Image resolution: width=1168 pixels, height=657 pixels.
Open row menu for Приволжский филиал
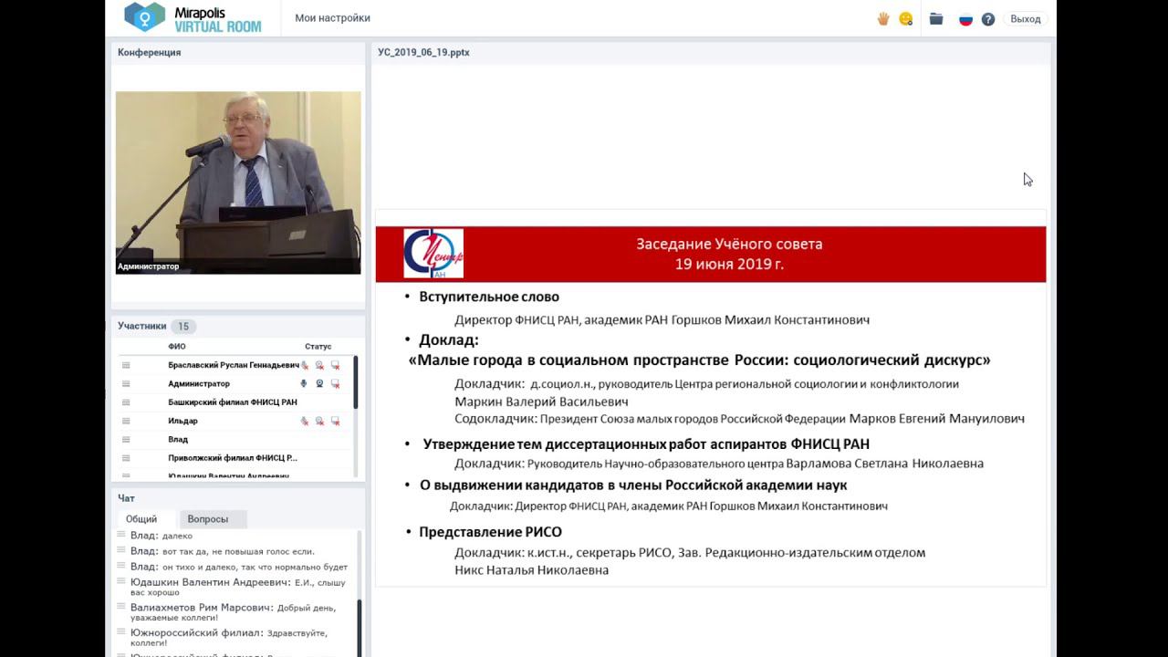tap(126, 458)
